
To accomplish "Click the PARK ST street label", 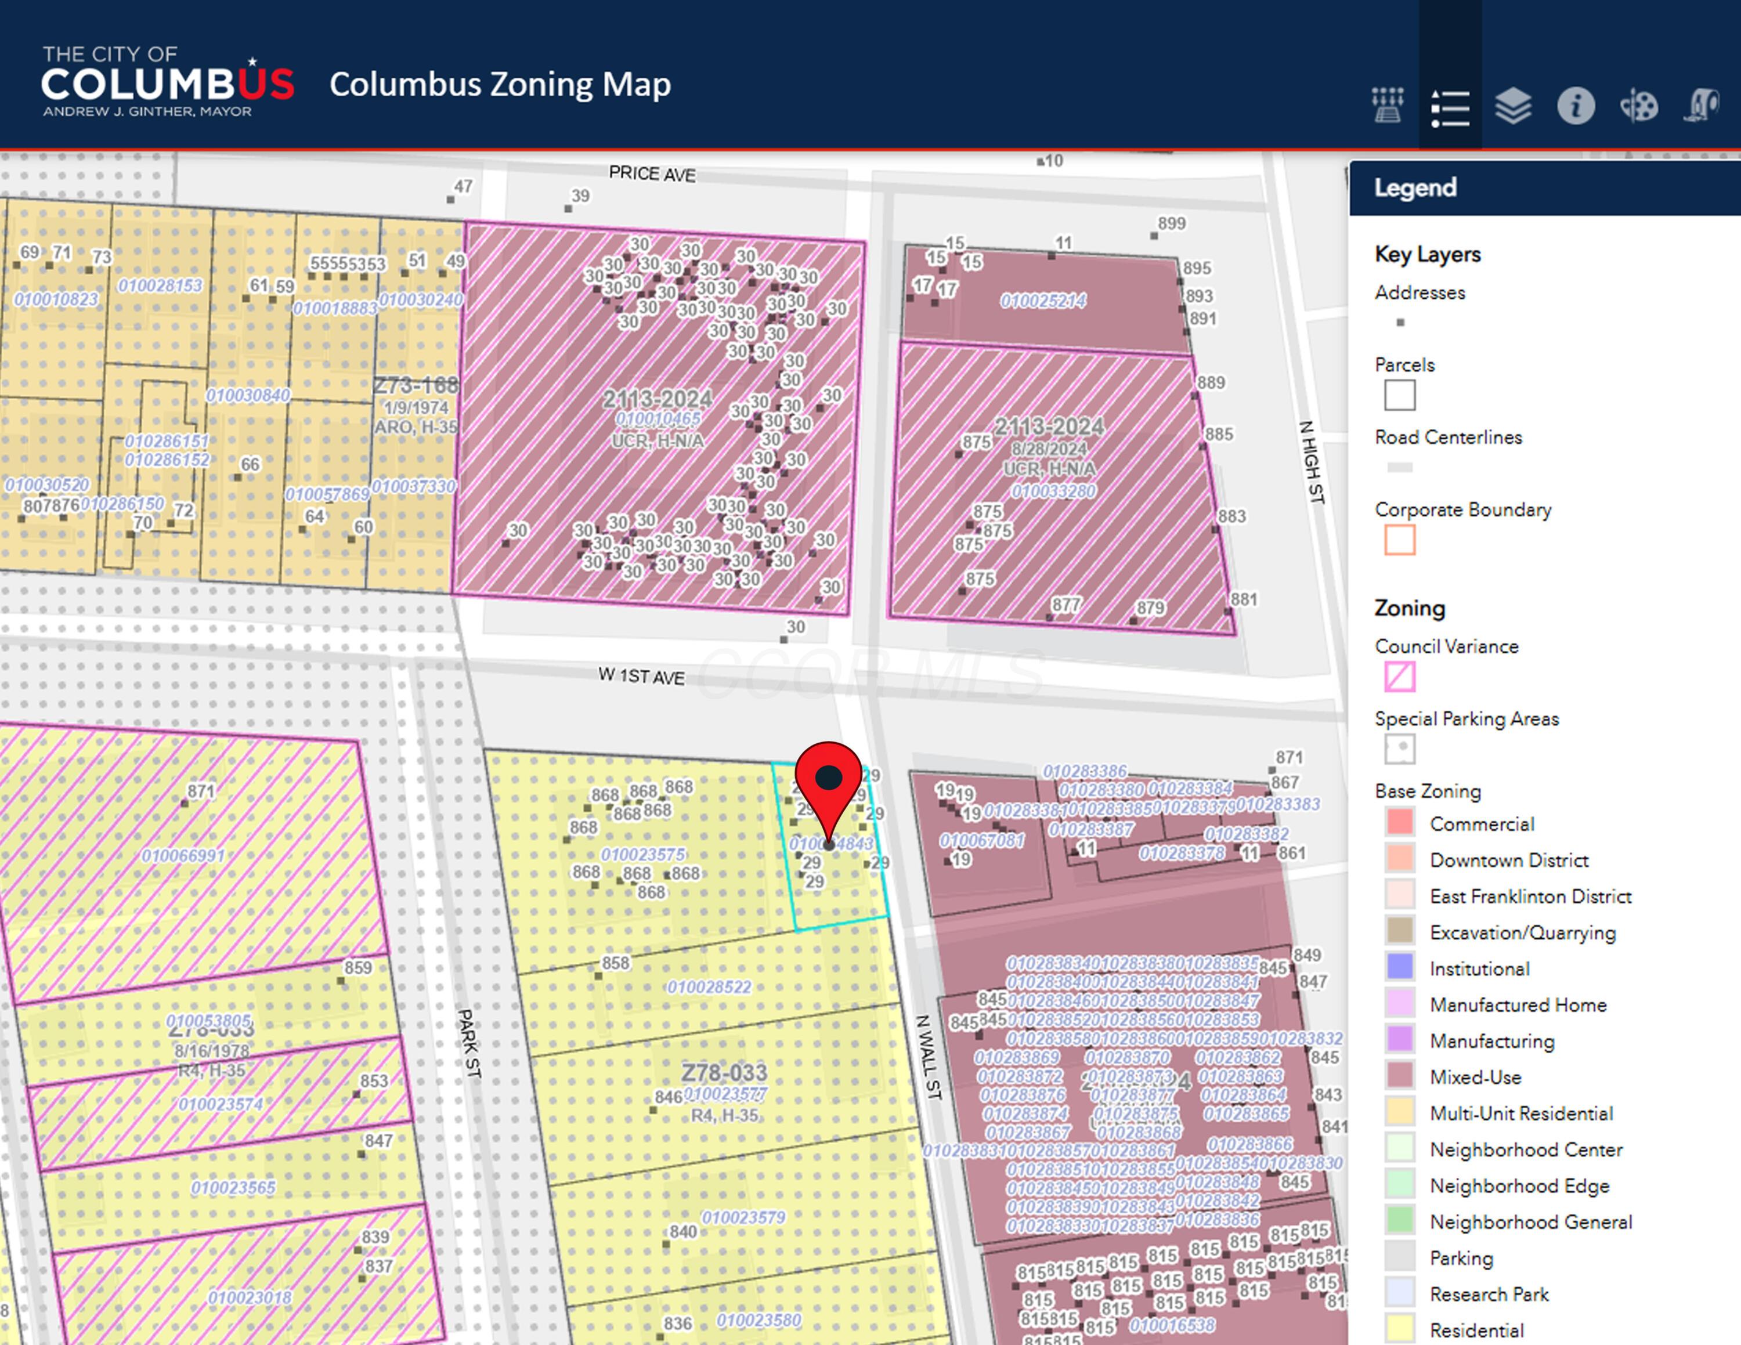I will [x=469, y=1044].
